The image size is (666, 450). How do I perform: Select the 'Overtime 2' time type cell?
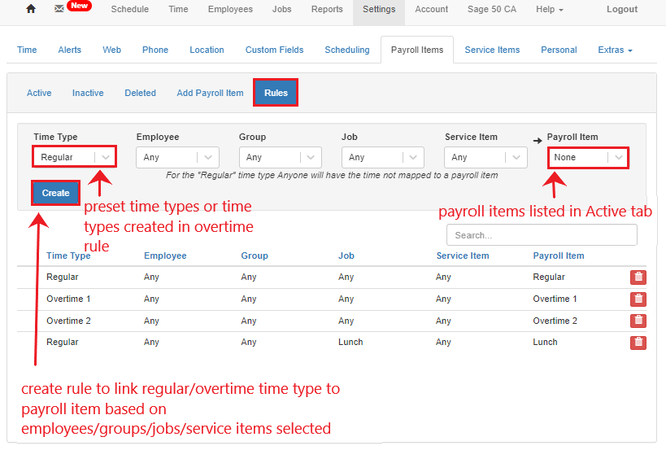click(68, 321)
